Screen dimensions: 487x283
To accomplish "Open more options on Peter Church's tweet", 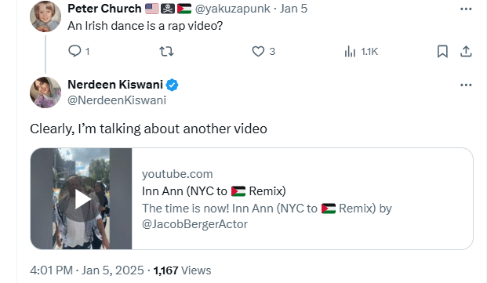I will (x=466, y=9).
